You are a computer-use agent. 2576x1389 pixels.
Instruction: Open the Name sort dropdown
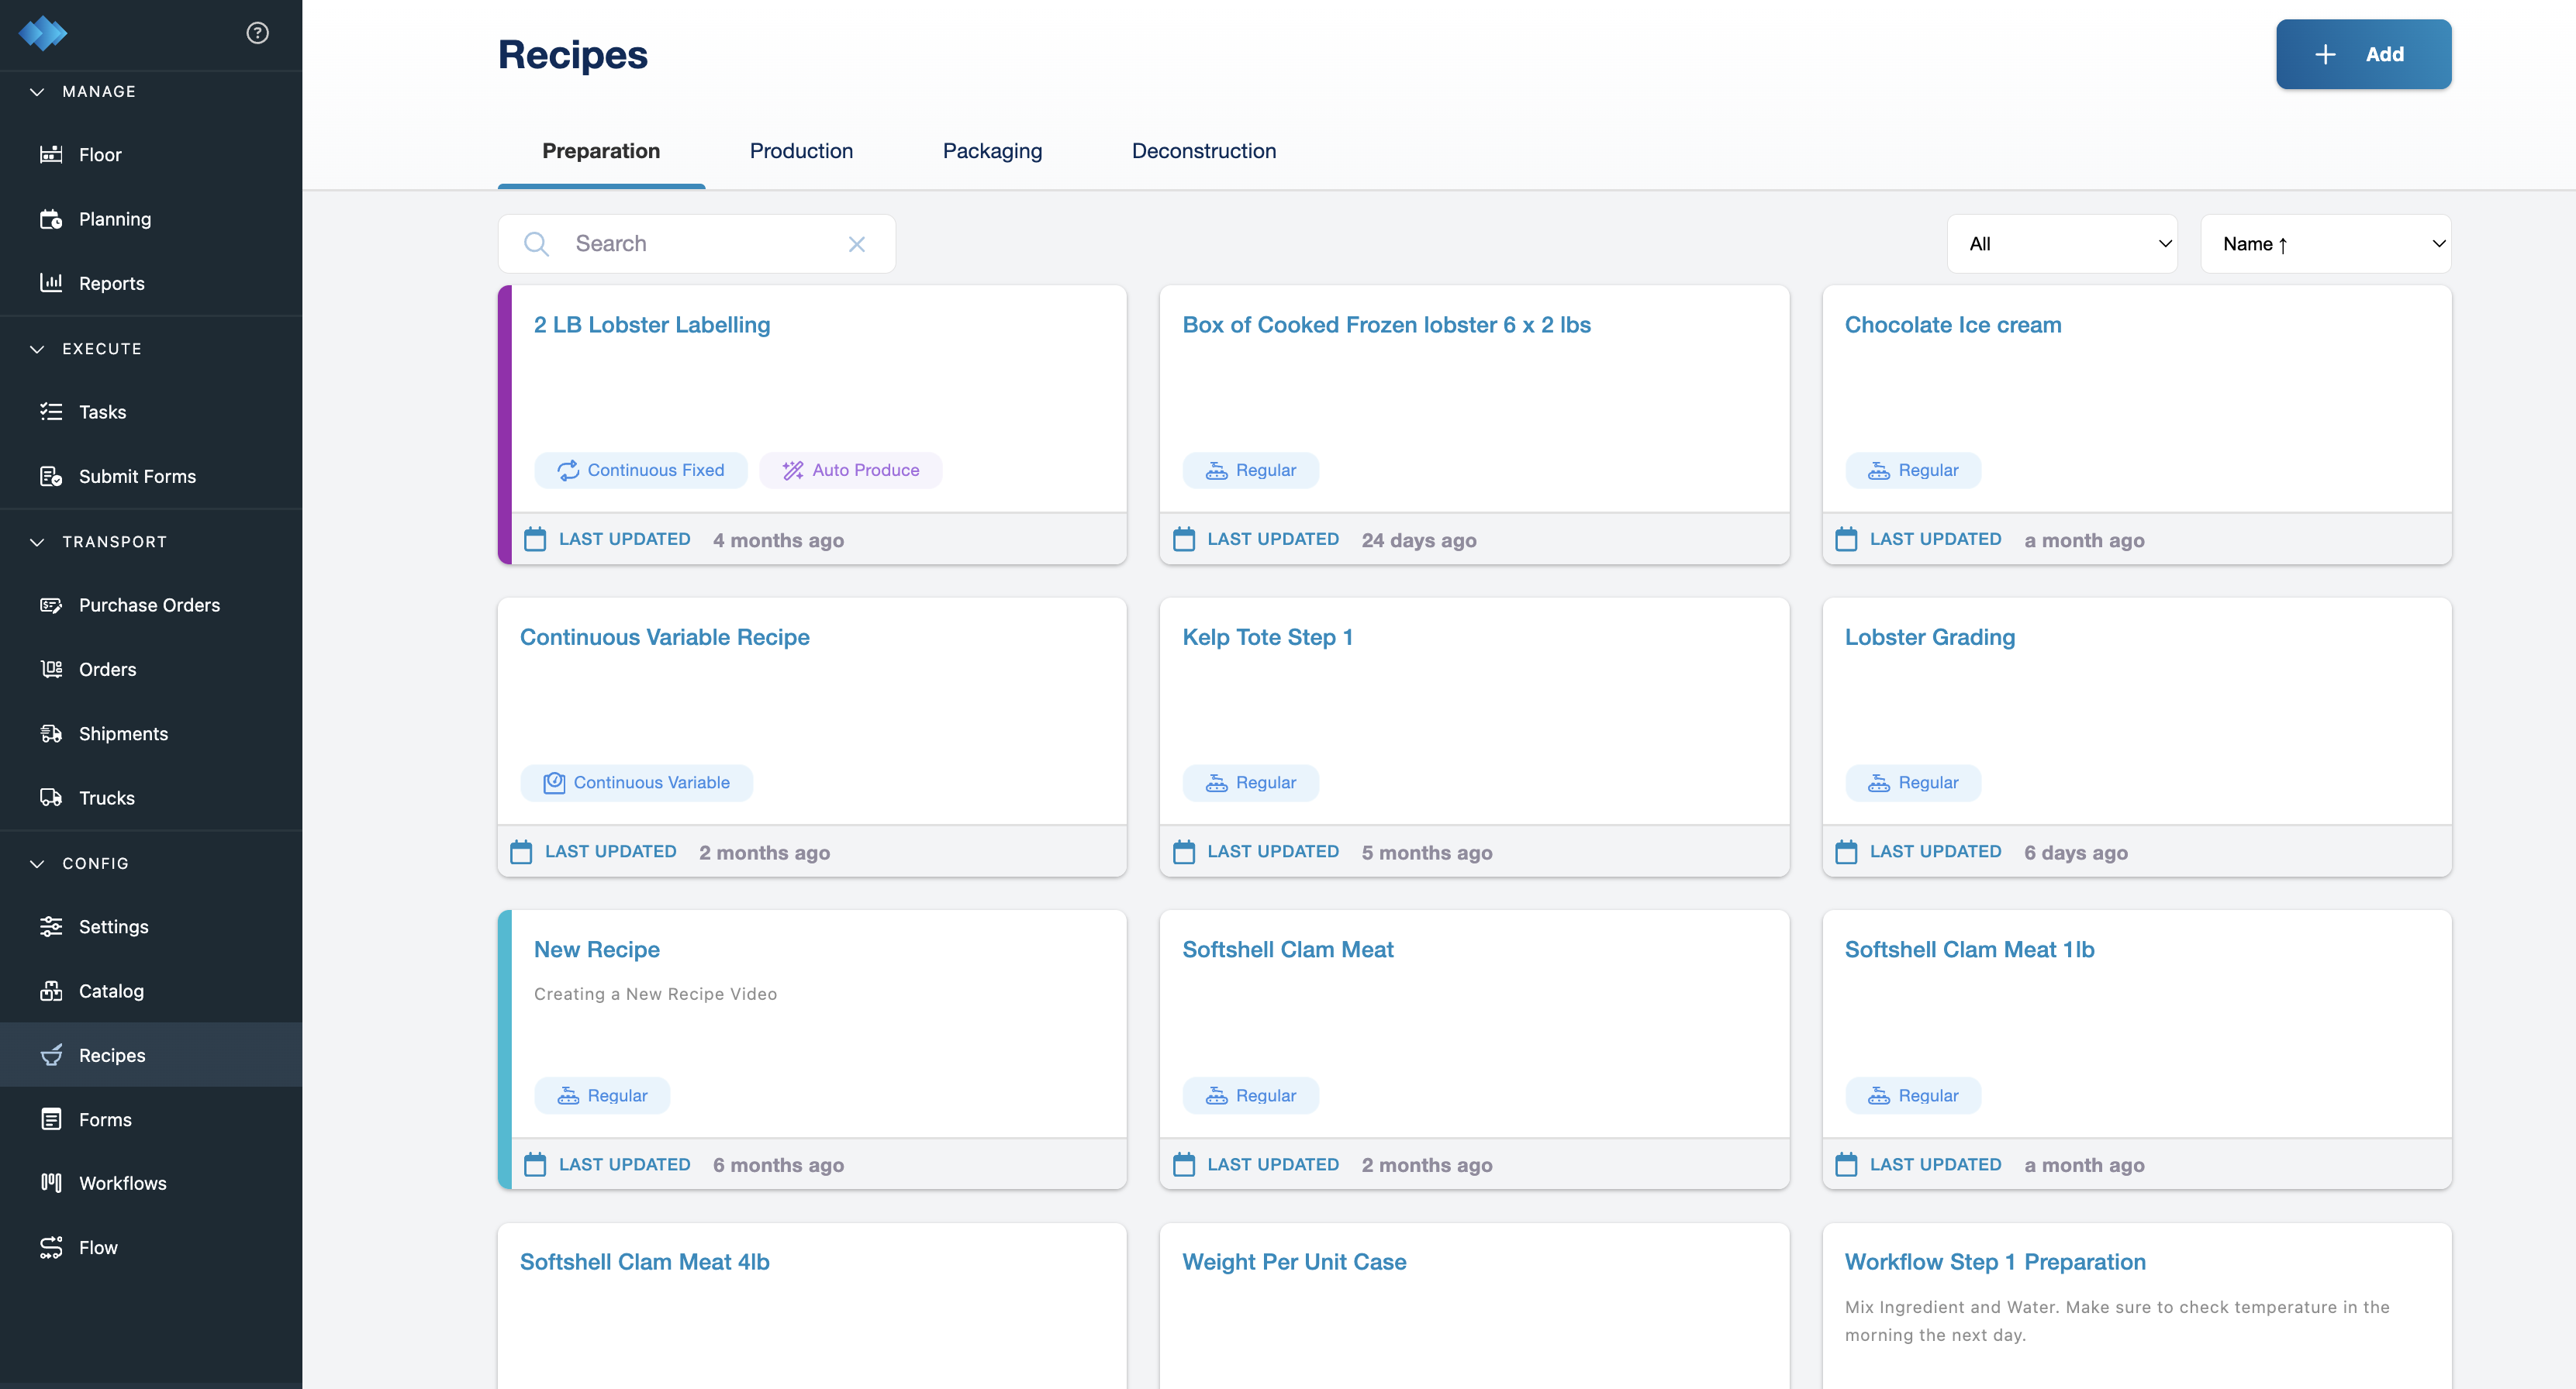[2325, 244]
